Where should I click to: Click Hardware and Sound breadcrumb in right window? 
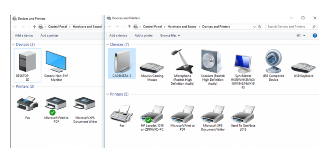pos(182,27)
